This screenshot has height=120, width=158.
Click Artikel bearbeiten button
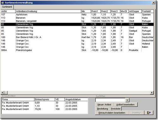[x=125, y=105]
